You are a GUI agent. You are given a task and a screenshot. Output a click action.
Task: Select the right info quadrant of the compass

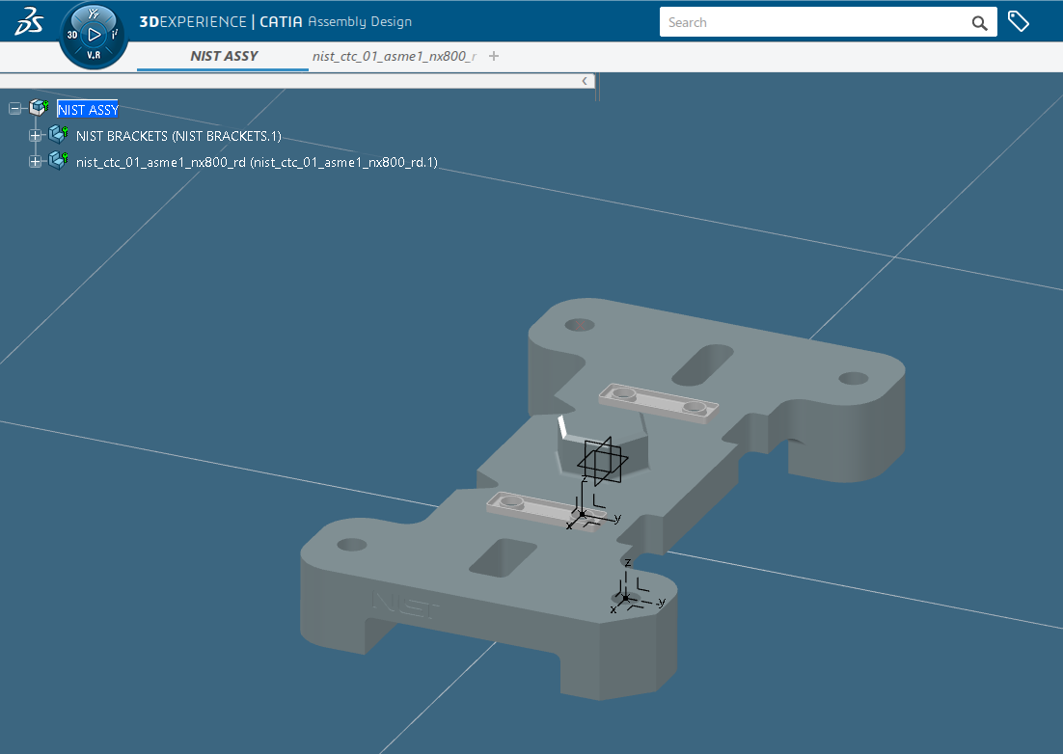115,34
